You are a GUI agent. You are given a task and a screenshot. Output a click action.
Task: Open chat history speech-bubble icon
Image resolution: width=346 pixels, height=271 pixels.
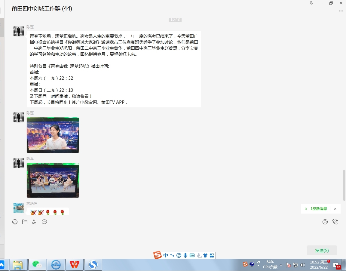[44, 222]
